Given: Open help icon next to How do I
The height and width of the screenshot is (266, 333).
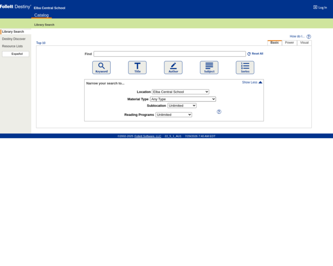Looking at the screenshot, I should (x=309, y=36).
